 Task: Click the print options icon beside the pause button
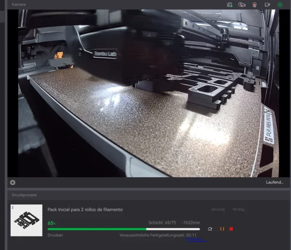[x=210, y=229]
